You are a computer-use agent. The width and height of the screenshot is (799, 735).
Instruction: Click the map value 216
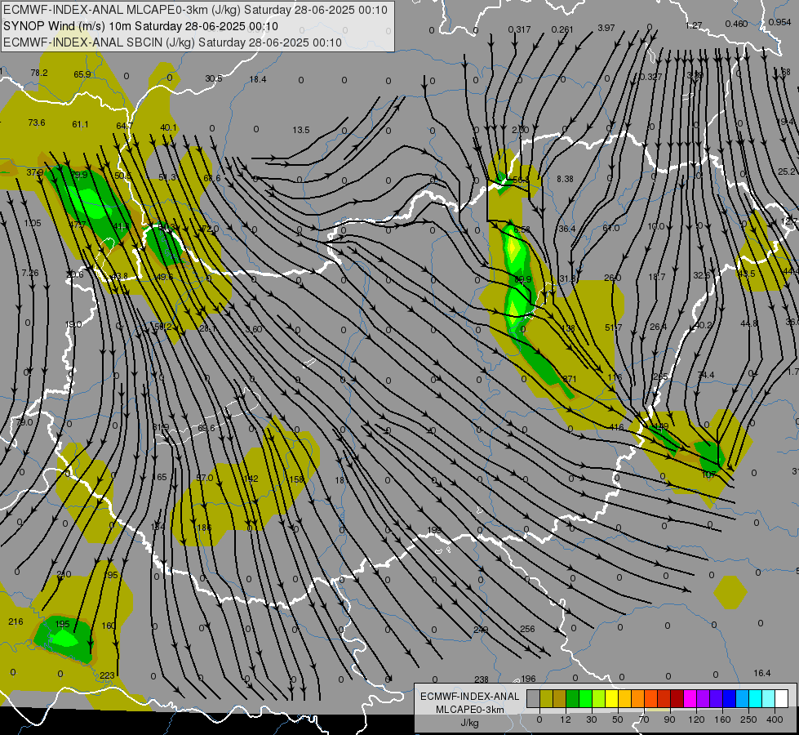point(16,621)
